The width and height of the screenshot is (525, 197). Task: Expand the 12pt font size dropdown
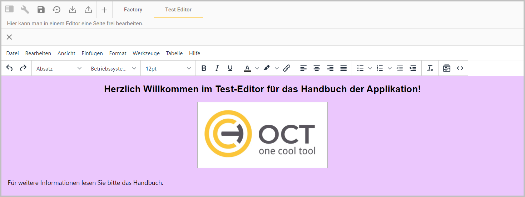pos(168,68)
